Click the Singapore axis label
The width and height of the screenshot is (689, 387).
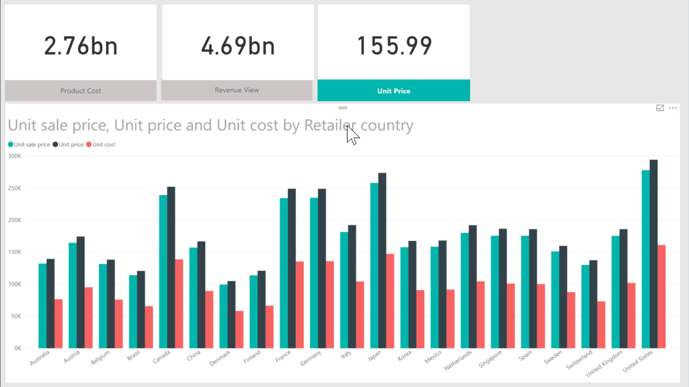pyautogui.click(x=490, y=359)
